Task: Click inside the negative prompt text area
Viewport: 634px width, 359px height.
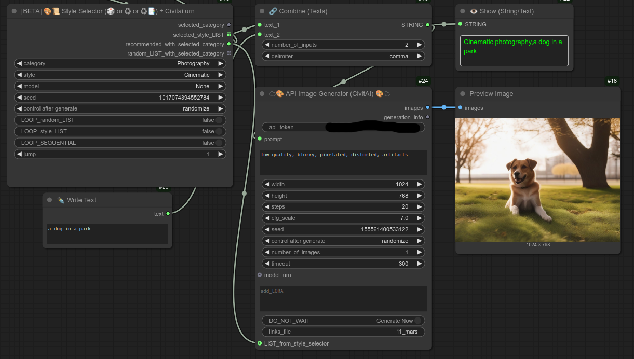Action: tap(343, 162)
